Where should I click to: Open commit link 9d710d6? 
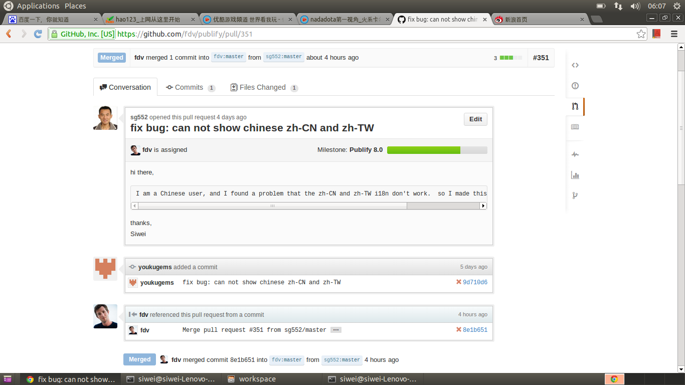pos(473,282)
